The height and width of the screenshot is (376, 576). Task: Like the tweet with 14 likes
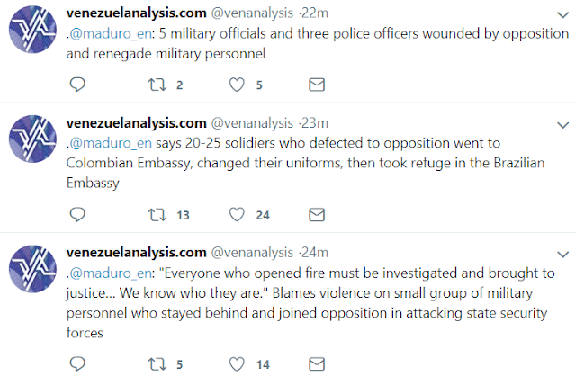pyautogui.click(x=237, y=364)
